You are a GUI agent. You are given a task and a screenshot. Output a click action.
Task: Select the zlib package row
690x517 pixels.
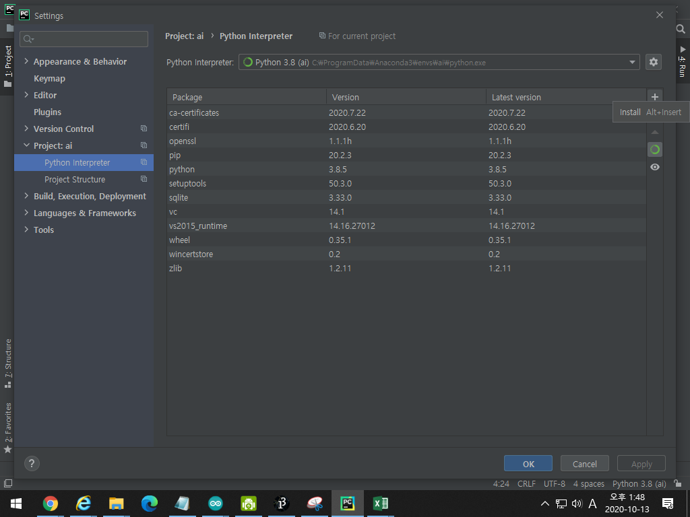[406, 268]
